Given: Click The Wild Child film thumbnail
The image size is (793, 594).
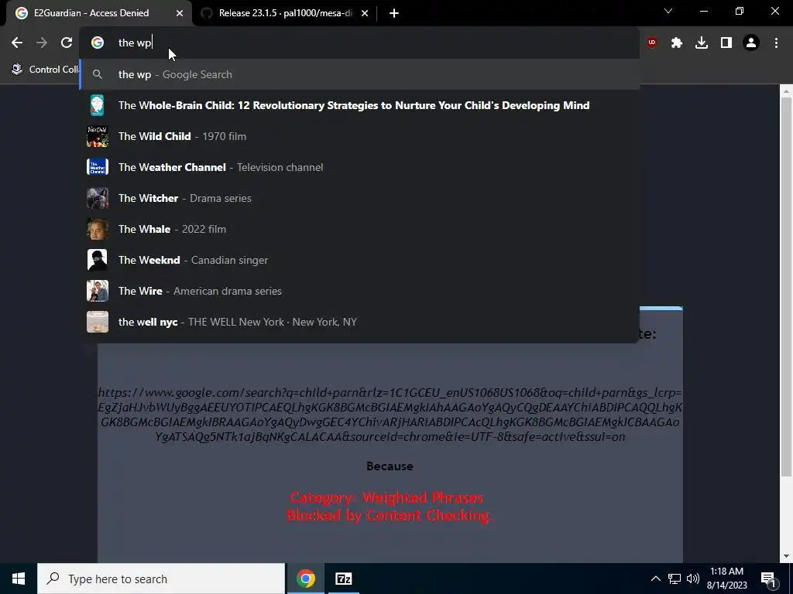Looking at the screenshot, I should tap(97, 136).
